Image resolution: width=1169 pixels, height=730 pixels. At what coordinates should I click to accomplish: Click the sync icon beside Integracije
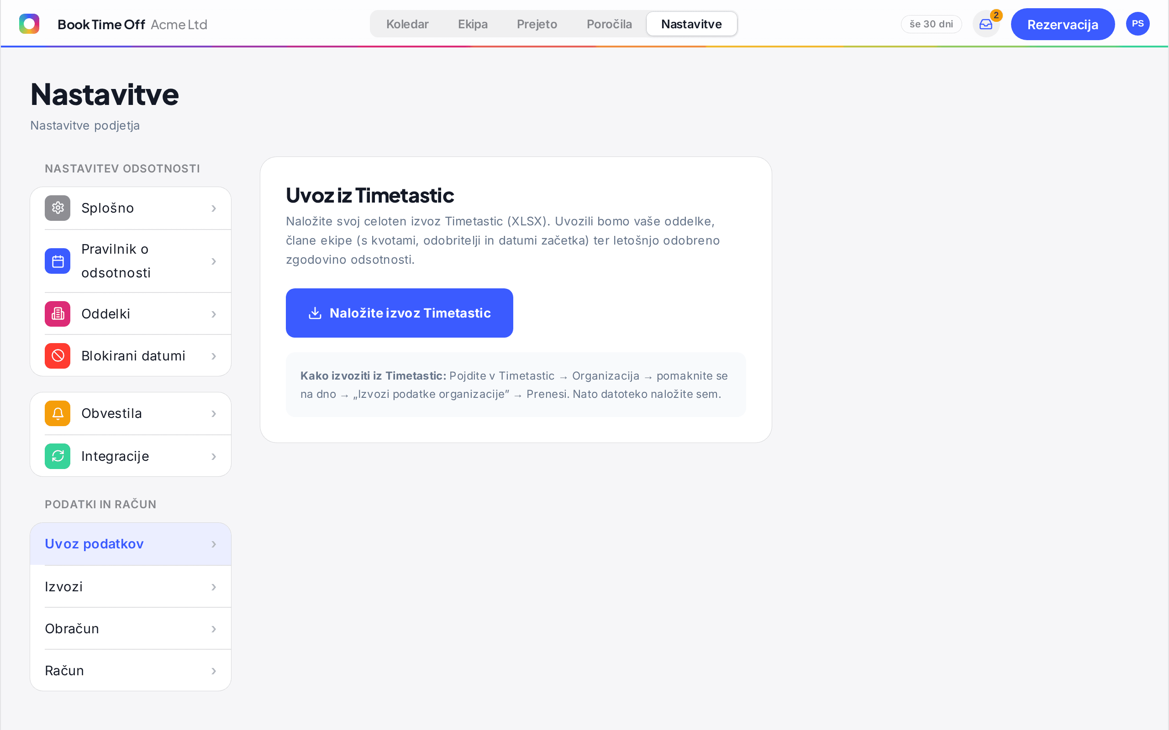(58, 456)
